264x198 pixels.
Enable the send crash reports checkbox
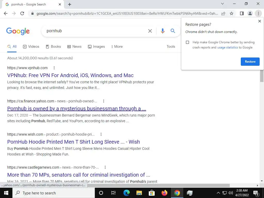click(187, 42)
